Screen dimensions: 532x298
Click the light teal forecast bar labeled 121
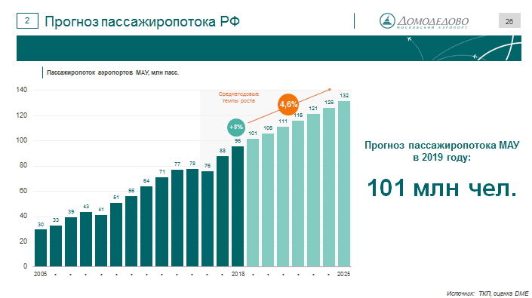point(313,190)
